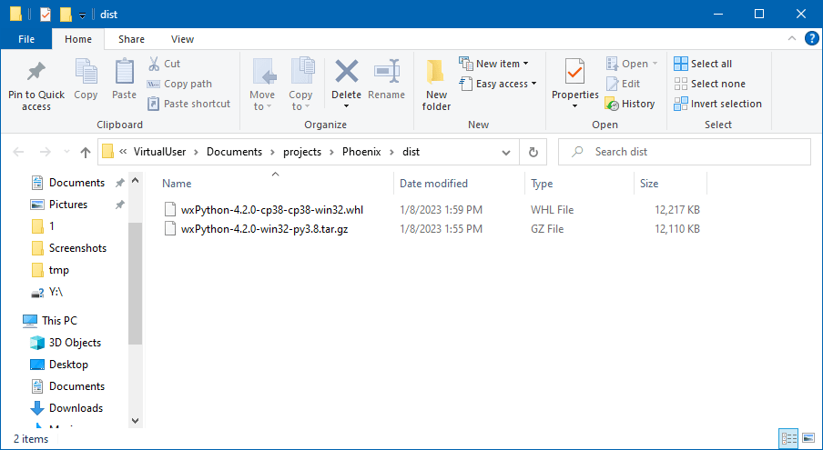Click the Rename ribbon icon
The image size is (823, 450).
(386, 80)
